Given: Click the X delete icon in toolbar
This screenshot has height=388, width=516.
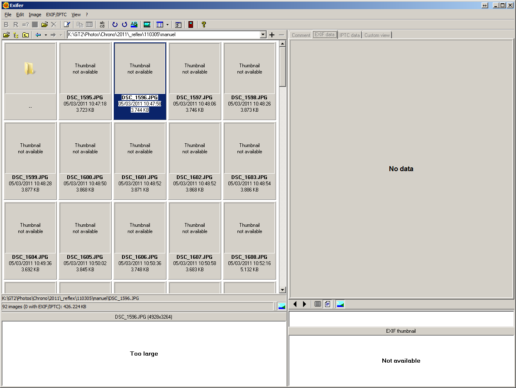Looking at the screenshot, I should [x=54, y=25].
